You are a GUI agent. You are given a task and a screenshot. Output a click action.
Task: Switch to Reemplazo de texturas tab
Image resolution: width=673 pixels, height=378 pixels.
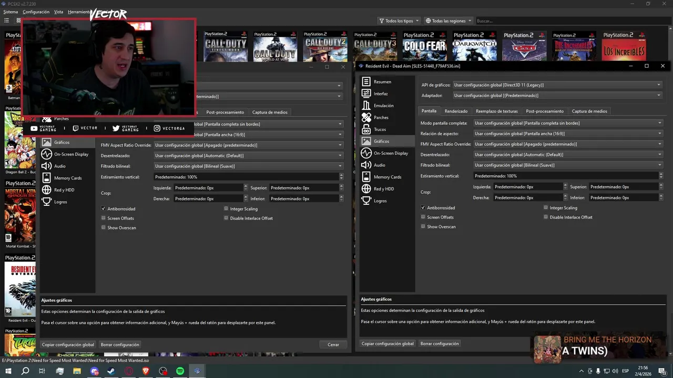click(497, 111)
